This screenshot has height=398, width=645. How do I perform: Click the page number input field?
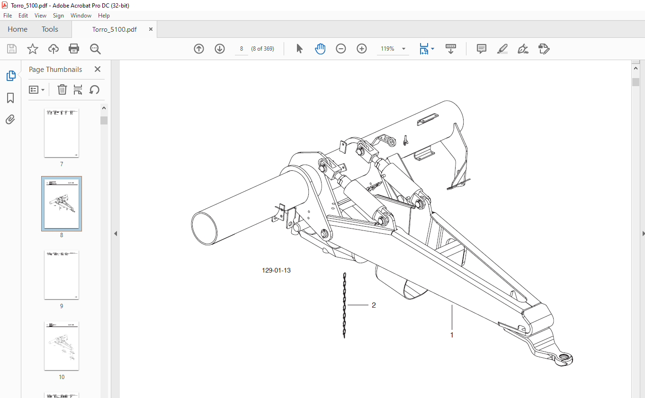pos(242,49)
